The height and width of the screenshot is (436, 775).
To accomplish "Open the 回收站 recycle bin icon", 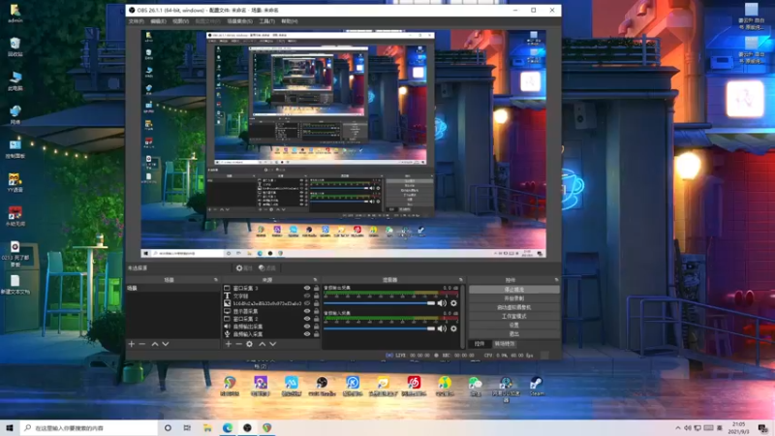I will (x=15, y=47).
